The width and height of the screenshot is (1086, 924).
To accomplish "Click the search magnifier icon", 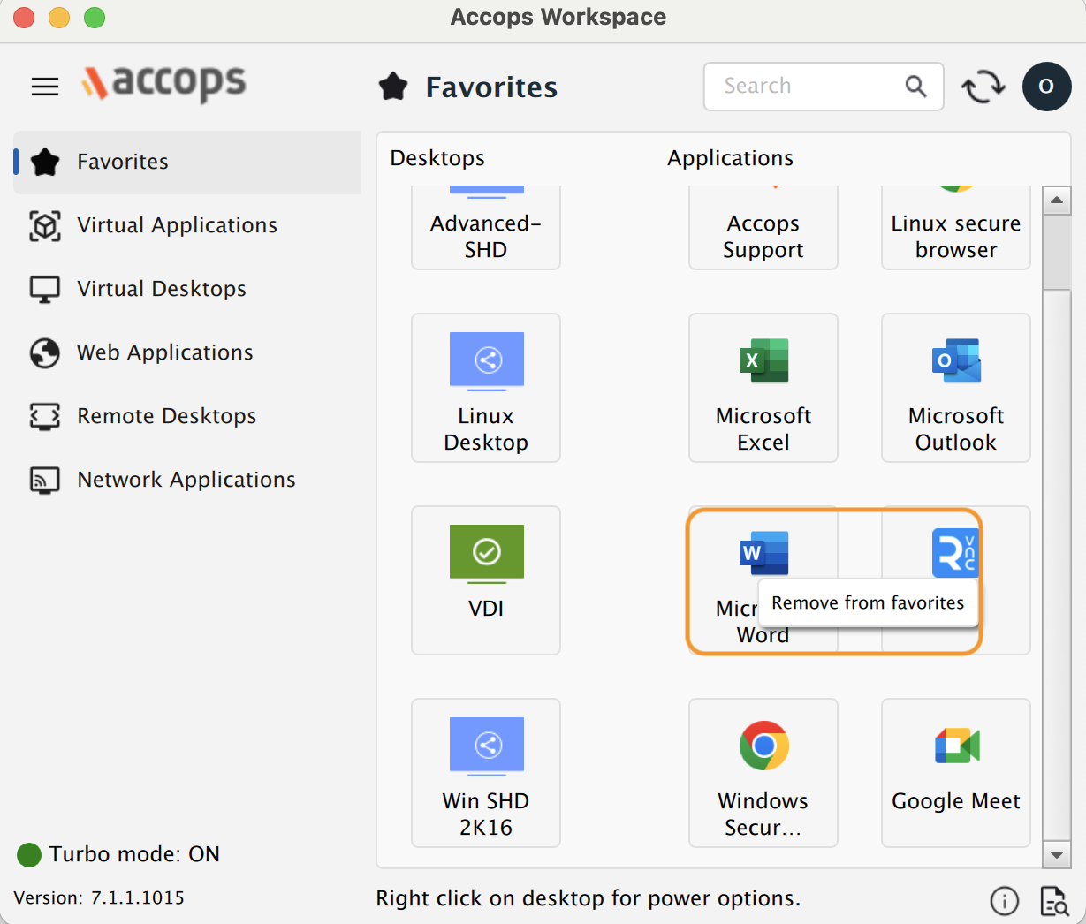I will tap(915, 87).
